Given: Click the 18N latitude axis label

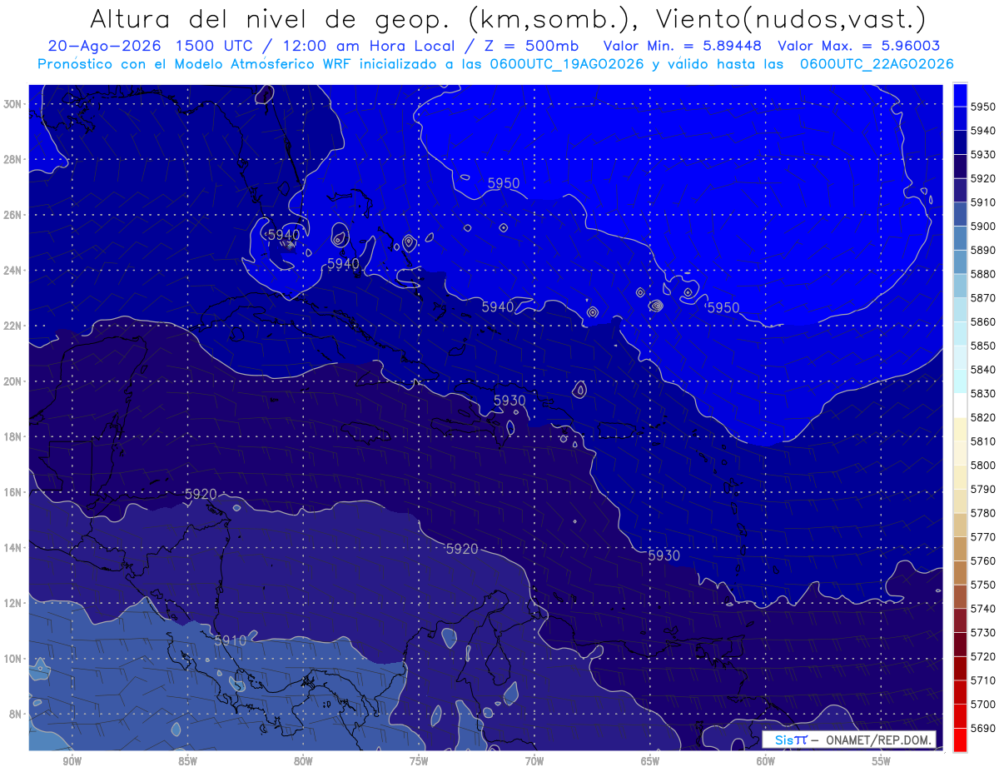Looking at the screenshot, I should [14, 437].
